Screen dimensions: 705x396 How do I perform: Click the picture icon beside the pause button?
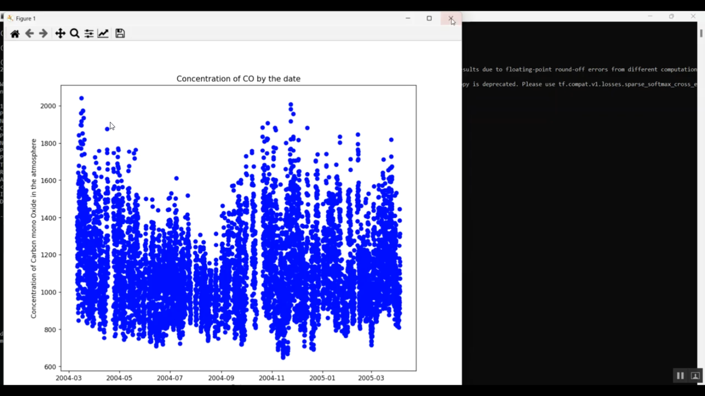coord(695,376)
